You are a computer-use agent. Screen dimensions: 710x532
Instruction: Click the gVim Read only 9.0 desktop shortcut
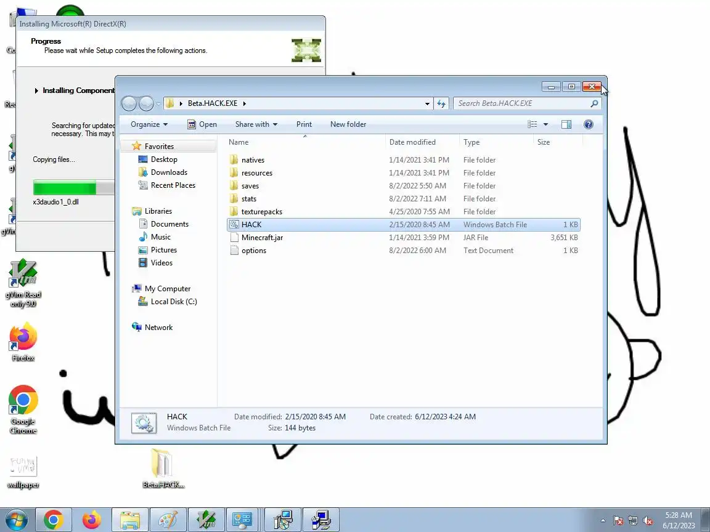coord(23,283)
